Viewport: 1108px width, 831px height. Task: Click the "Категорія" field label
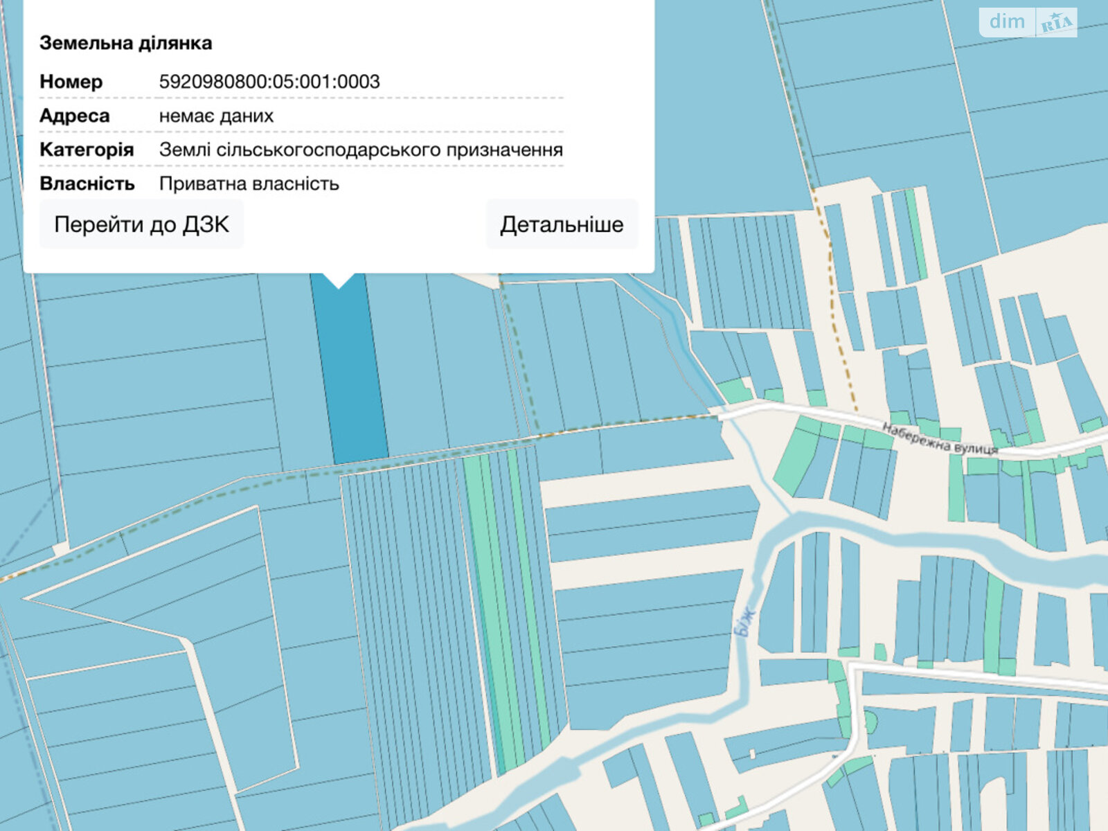[87, 150]
